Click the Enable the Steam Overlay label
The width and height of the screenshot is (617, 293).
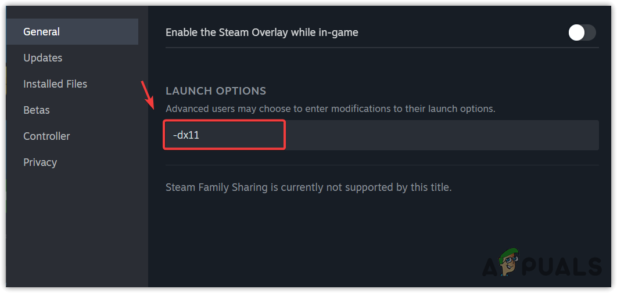[x=261, y=32]
